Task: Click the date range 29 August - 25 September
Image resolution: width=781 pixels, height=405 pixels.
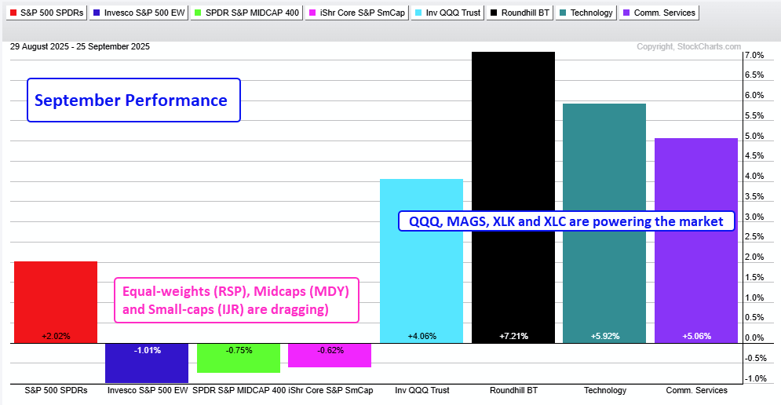Action: [x=80, y=46]
